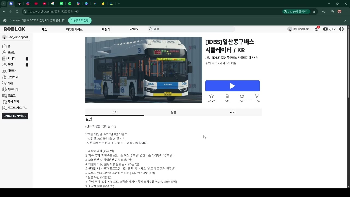This screenshot has width=350, height=197.
Task: Open 아바타 in the sidebar
Action: (9, 71)
